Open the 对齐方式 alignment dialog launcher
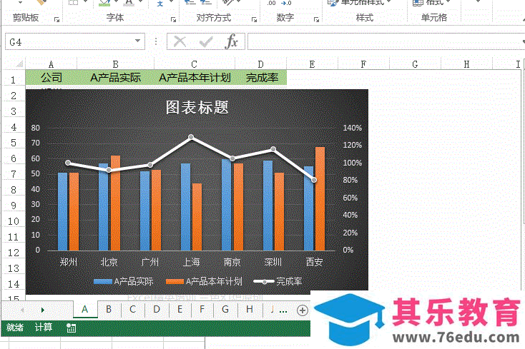Screen dimensions: 525x349 [254, 19]
